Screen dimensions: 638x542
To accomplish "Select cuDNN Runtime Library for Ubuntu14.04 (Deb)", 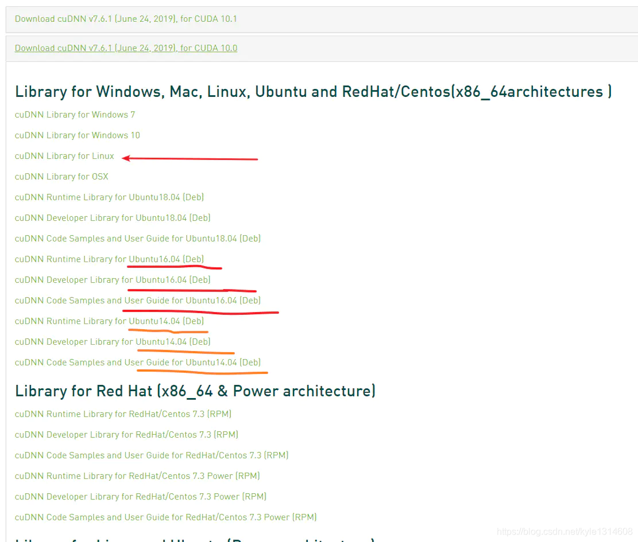I will point(109,321).
